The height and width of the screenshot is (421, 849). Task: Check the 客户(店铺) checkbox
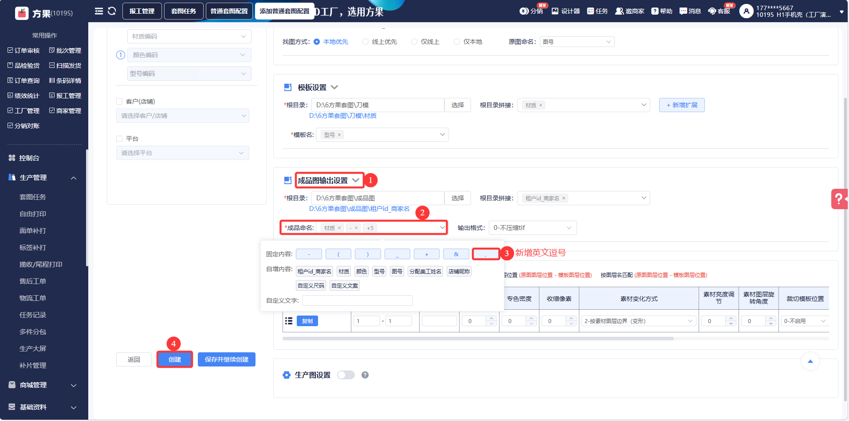coord(119,101)
